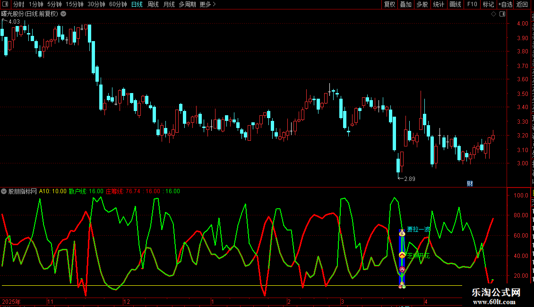The width and height of the screenshot is (534, 307).
Task: Switch to 日线 daily chart
Action: (x=137, y=4)
